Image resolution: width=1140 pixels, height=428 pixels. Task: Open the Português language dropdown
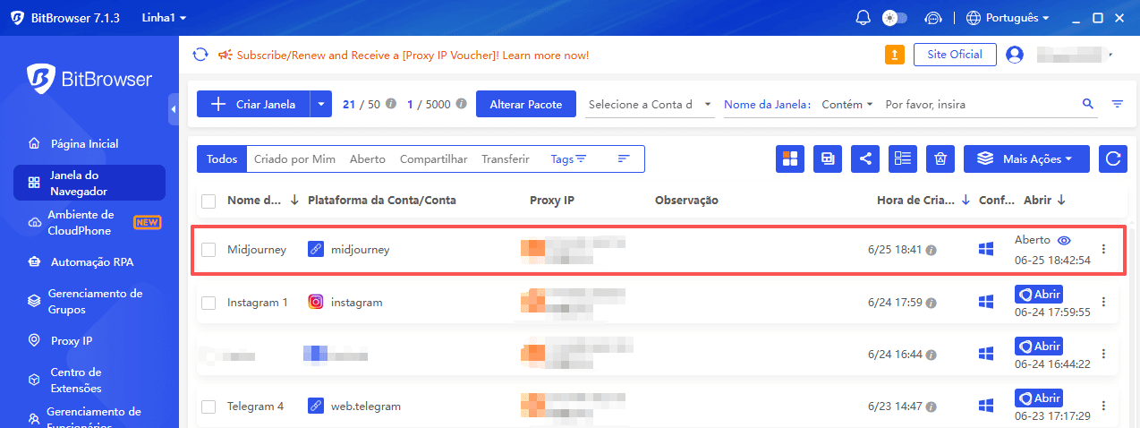coord(1008,18)
